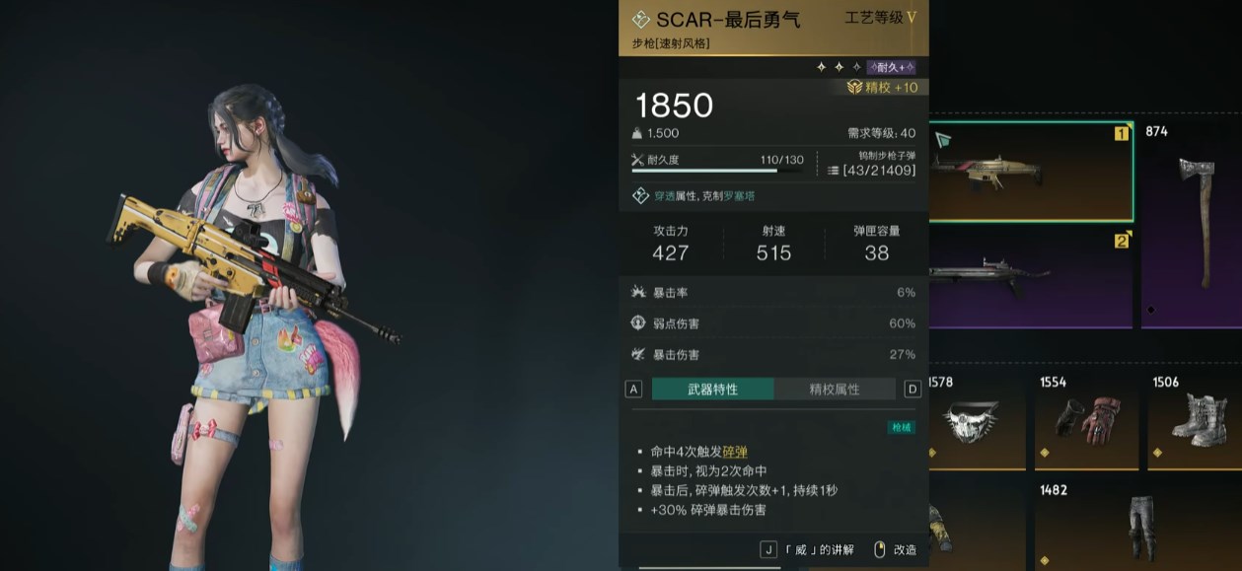Select the rifle in weapon slot 2
Viewport: 1242px width, 571px height.
pyautogui.click(x=1030, y=277)
